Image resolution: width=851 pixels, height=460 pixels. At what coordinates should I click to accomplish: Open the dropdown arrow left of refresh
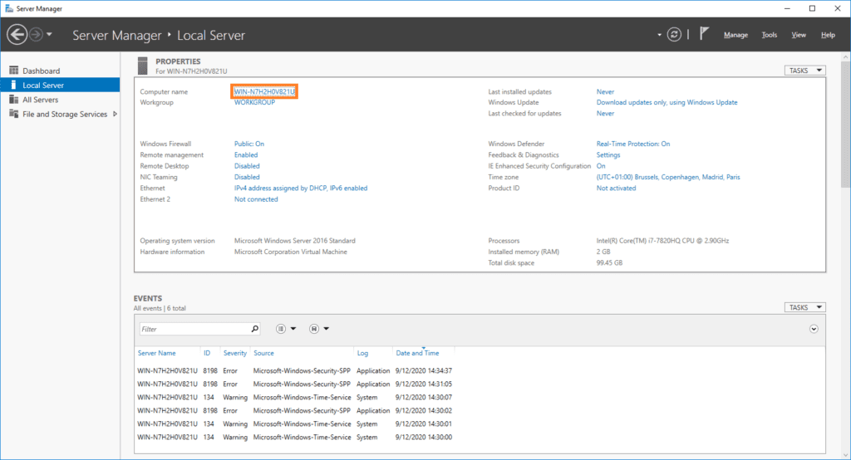pyautogui.click(x=659, y=35)
